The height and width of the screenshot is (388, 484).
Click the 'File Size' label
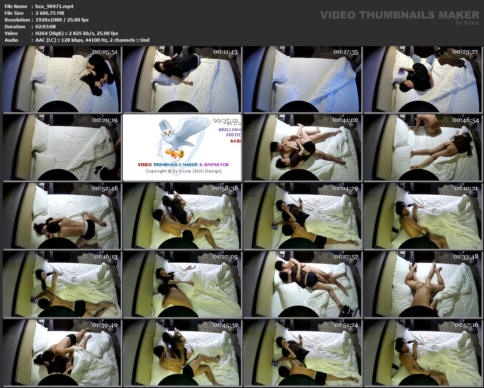[14, 13]
